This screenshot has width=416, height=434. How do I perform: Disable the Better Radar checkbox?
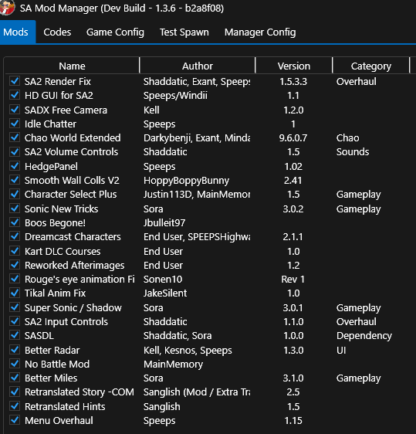point(15,350)
